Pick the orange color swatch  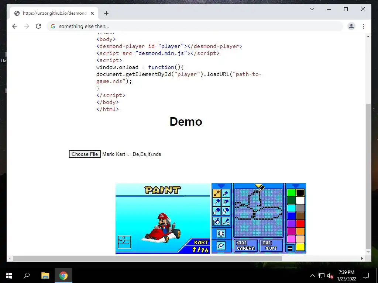300,231
